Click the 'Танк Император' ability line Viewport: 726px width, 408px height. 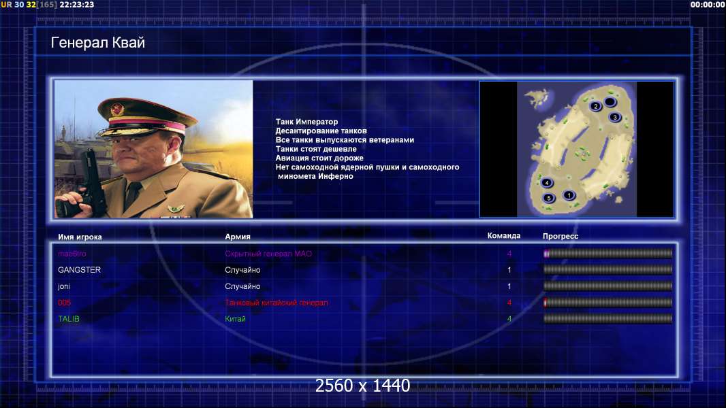pos(306,122)
